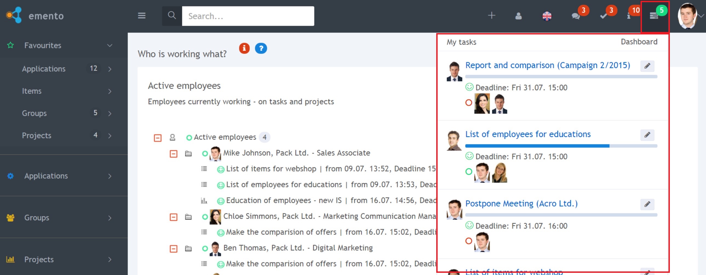Open avatar dropdown arrow in header
The width and height of the screenshot is (706, 275).
pyautogui.click(x=701, y=16)
